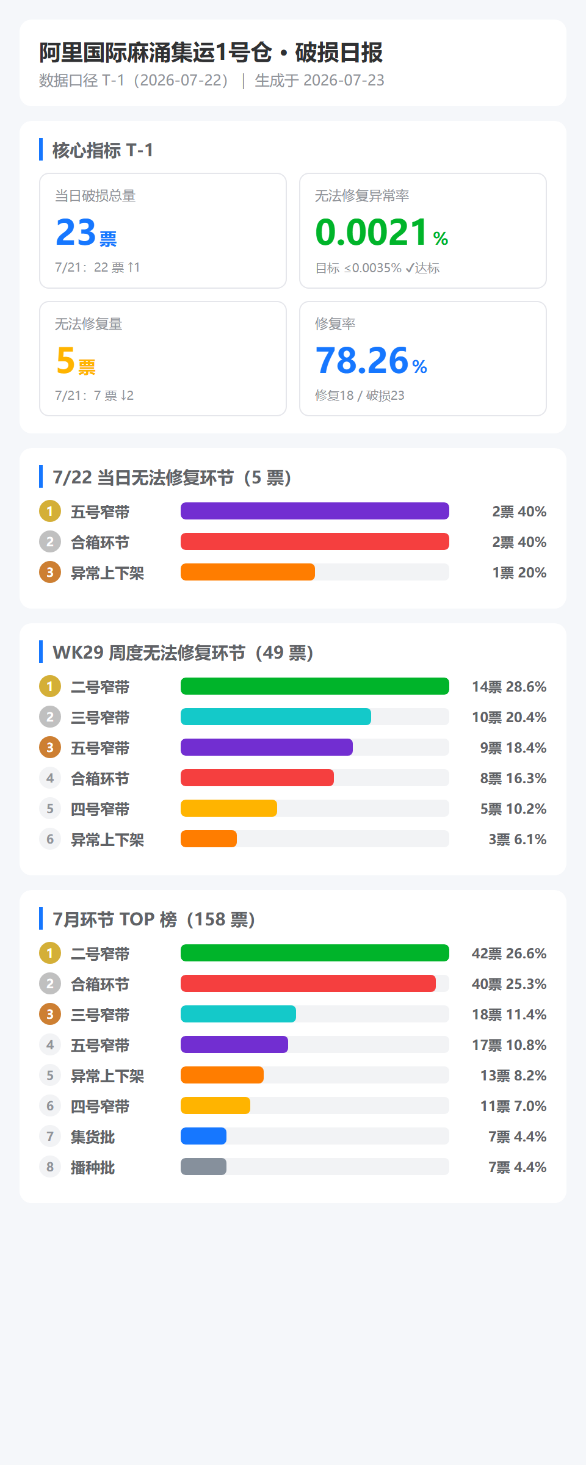Click silver rank 2 badge for 三号窄带 weekly
This screenshot has width=586, height=1465.
pos(50,717)
